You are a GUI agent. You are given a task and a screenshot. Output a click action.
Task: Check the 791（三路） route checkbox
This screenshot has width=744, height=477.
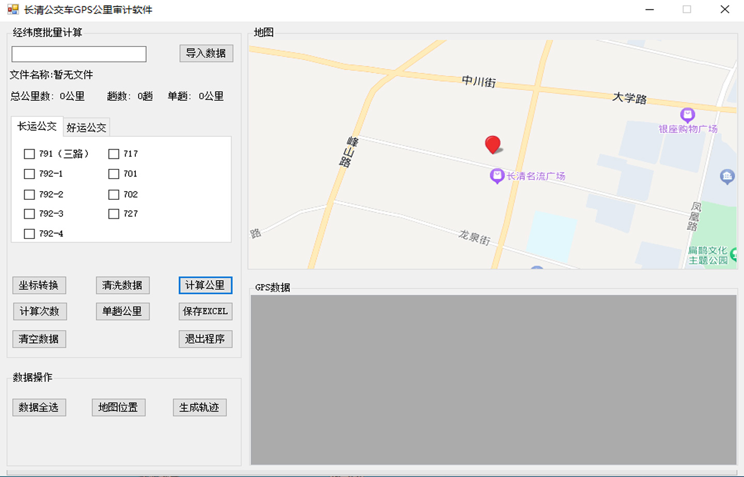coord(29,154)
